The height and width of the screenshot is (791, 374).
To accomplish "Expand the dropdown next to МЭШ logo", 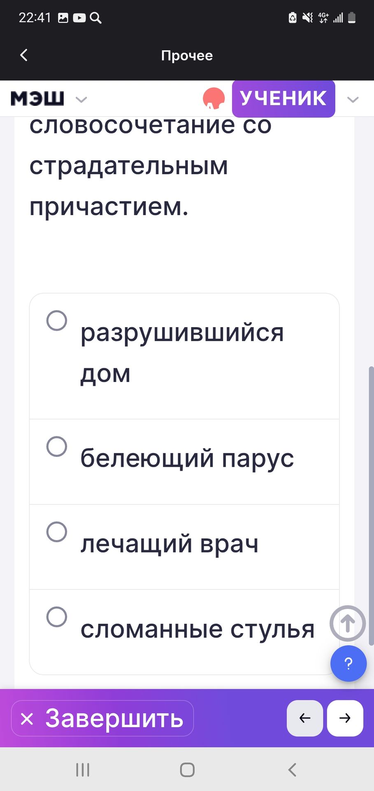I will coord(81,99).
